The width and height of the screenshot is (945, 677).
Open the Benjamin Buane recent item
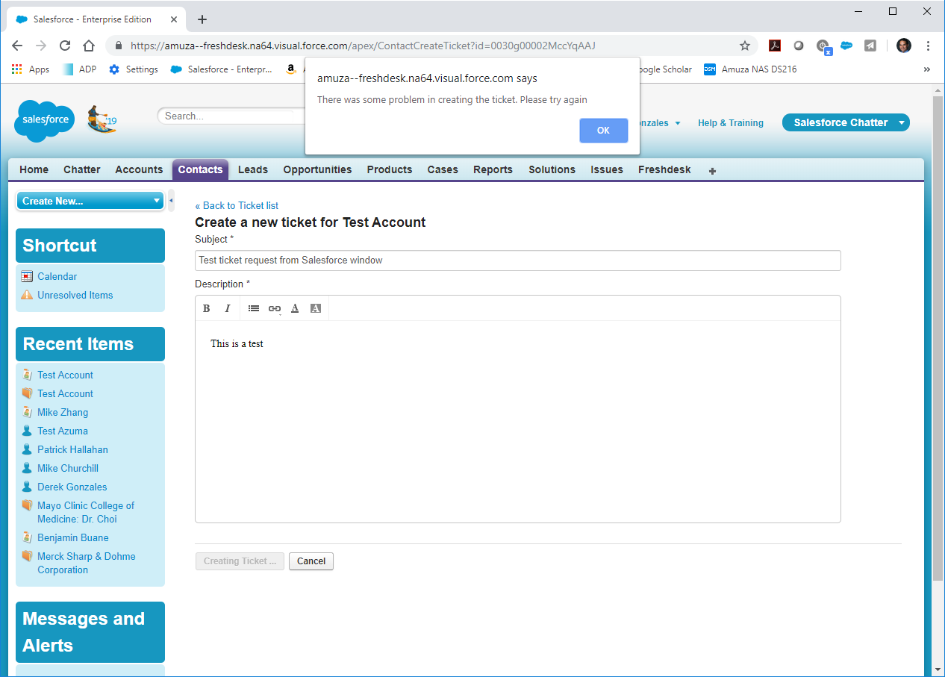tap(73, 537)
